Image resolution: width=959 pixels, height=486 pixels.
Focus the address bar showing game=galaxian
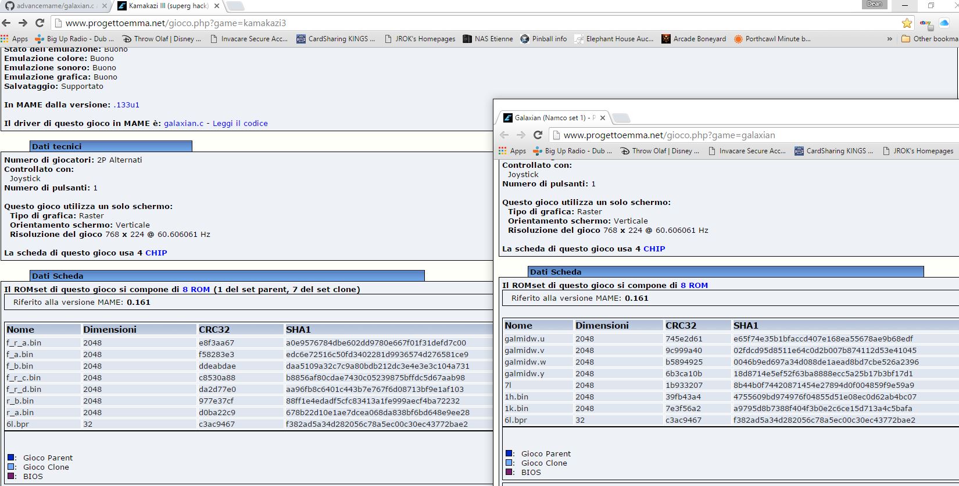(x=753, y=135)
